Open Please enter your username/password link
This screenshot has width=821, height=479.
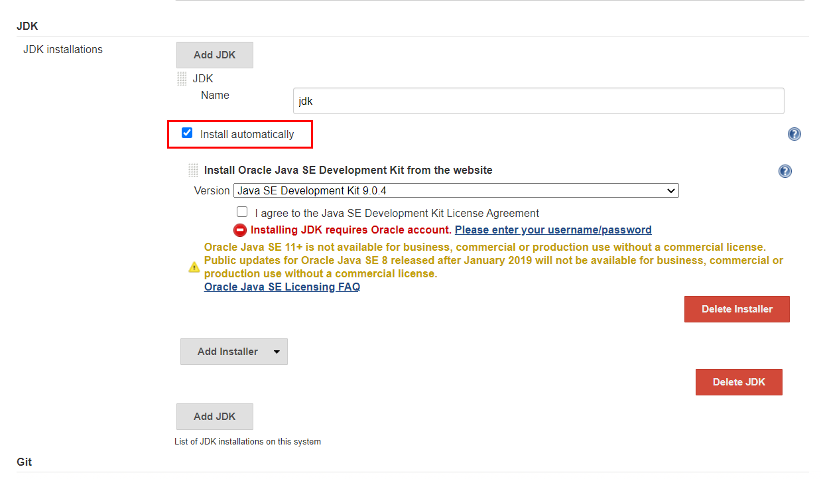coord(553,230)
